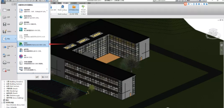
Task: Click the orange project folder icon
Action: [x=74, y=7]
